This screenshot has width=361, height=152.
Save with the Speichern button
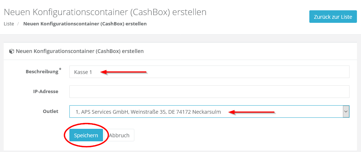pyautogui.click(x=86, y=135)
